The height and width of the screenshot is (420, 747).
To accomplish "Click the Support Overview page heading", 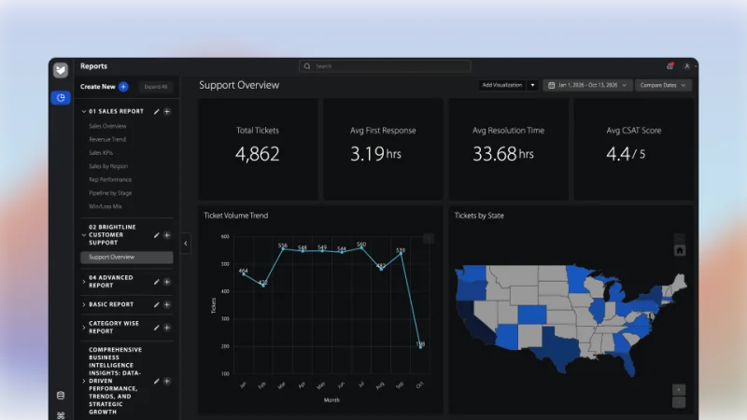I will coord(239,85).
